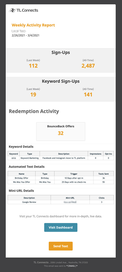122x272 pixels.
Task: Select the Clicks column header
Action: pyautogui.click(x=102, y=198)
